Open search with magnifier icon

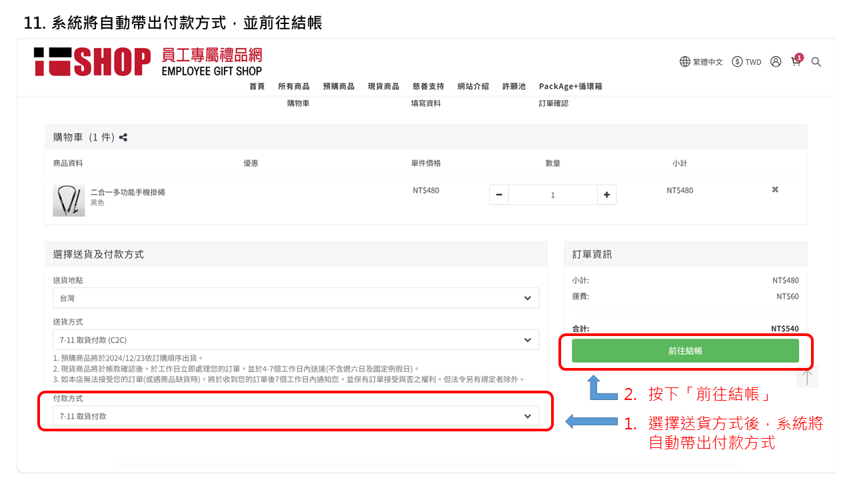(x=816, y=62)
